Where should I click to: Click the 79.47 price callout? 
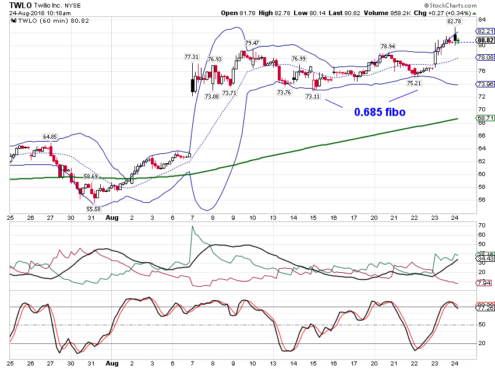click(x=252, y=43)
